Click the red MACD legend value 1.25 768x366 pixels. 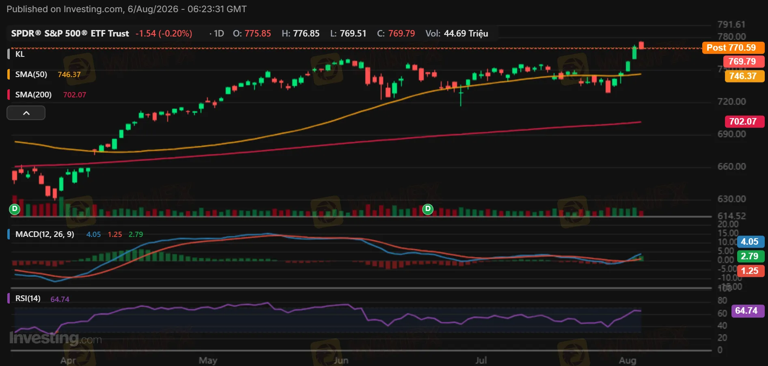tap(115, 235)
